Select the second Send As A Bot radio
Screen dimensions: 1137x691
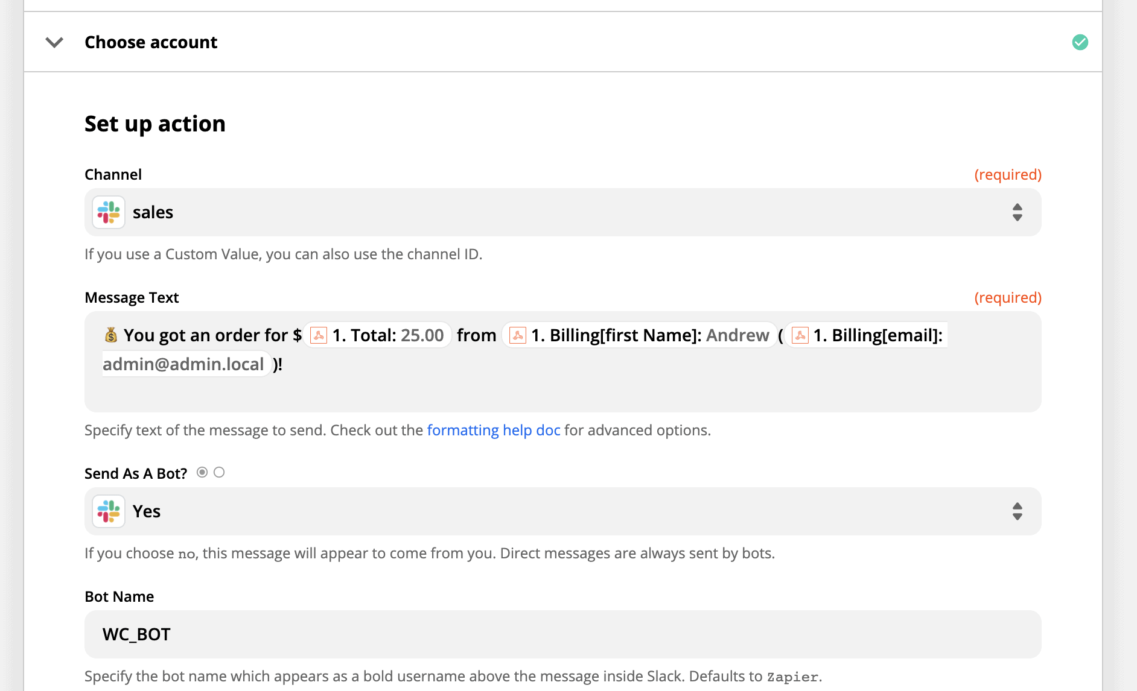point(219,472)
